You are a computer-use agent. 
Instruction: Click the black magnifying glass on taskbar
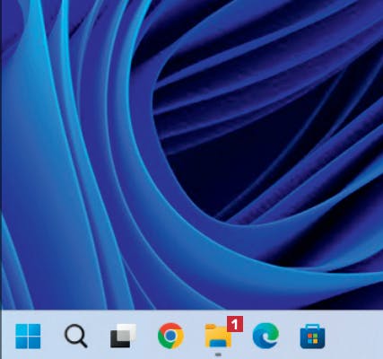click(76, 336)
